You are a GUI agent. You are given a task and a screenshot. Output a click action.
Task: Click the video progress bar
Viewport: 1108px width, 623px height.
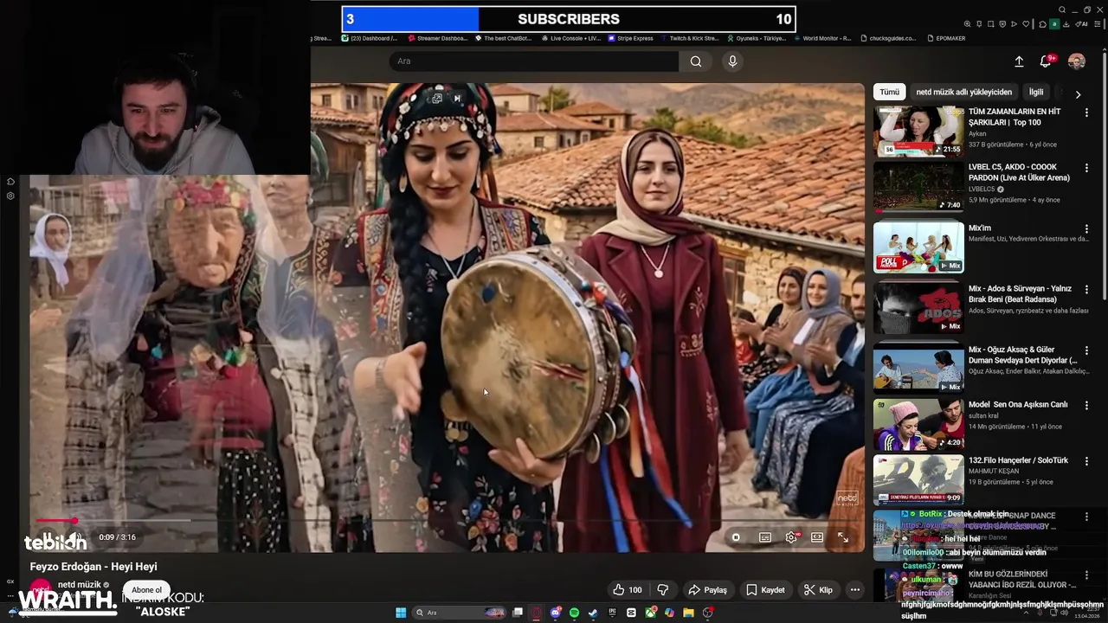448,521
